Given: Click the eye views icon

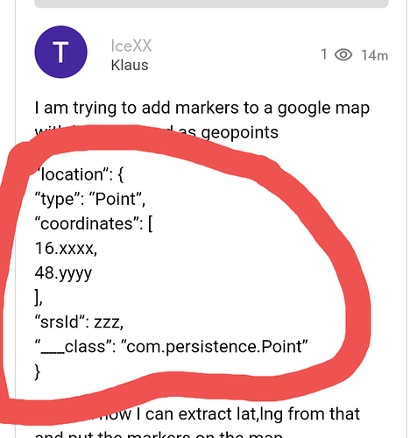Looking at the screenshot, I should click(x=343, y=54).
